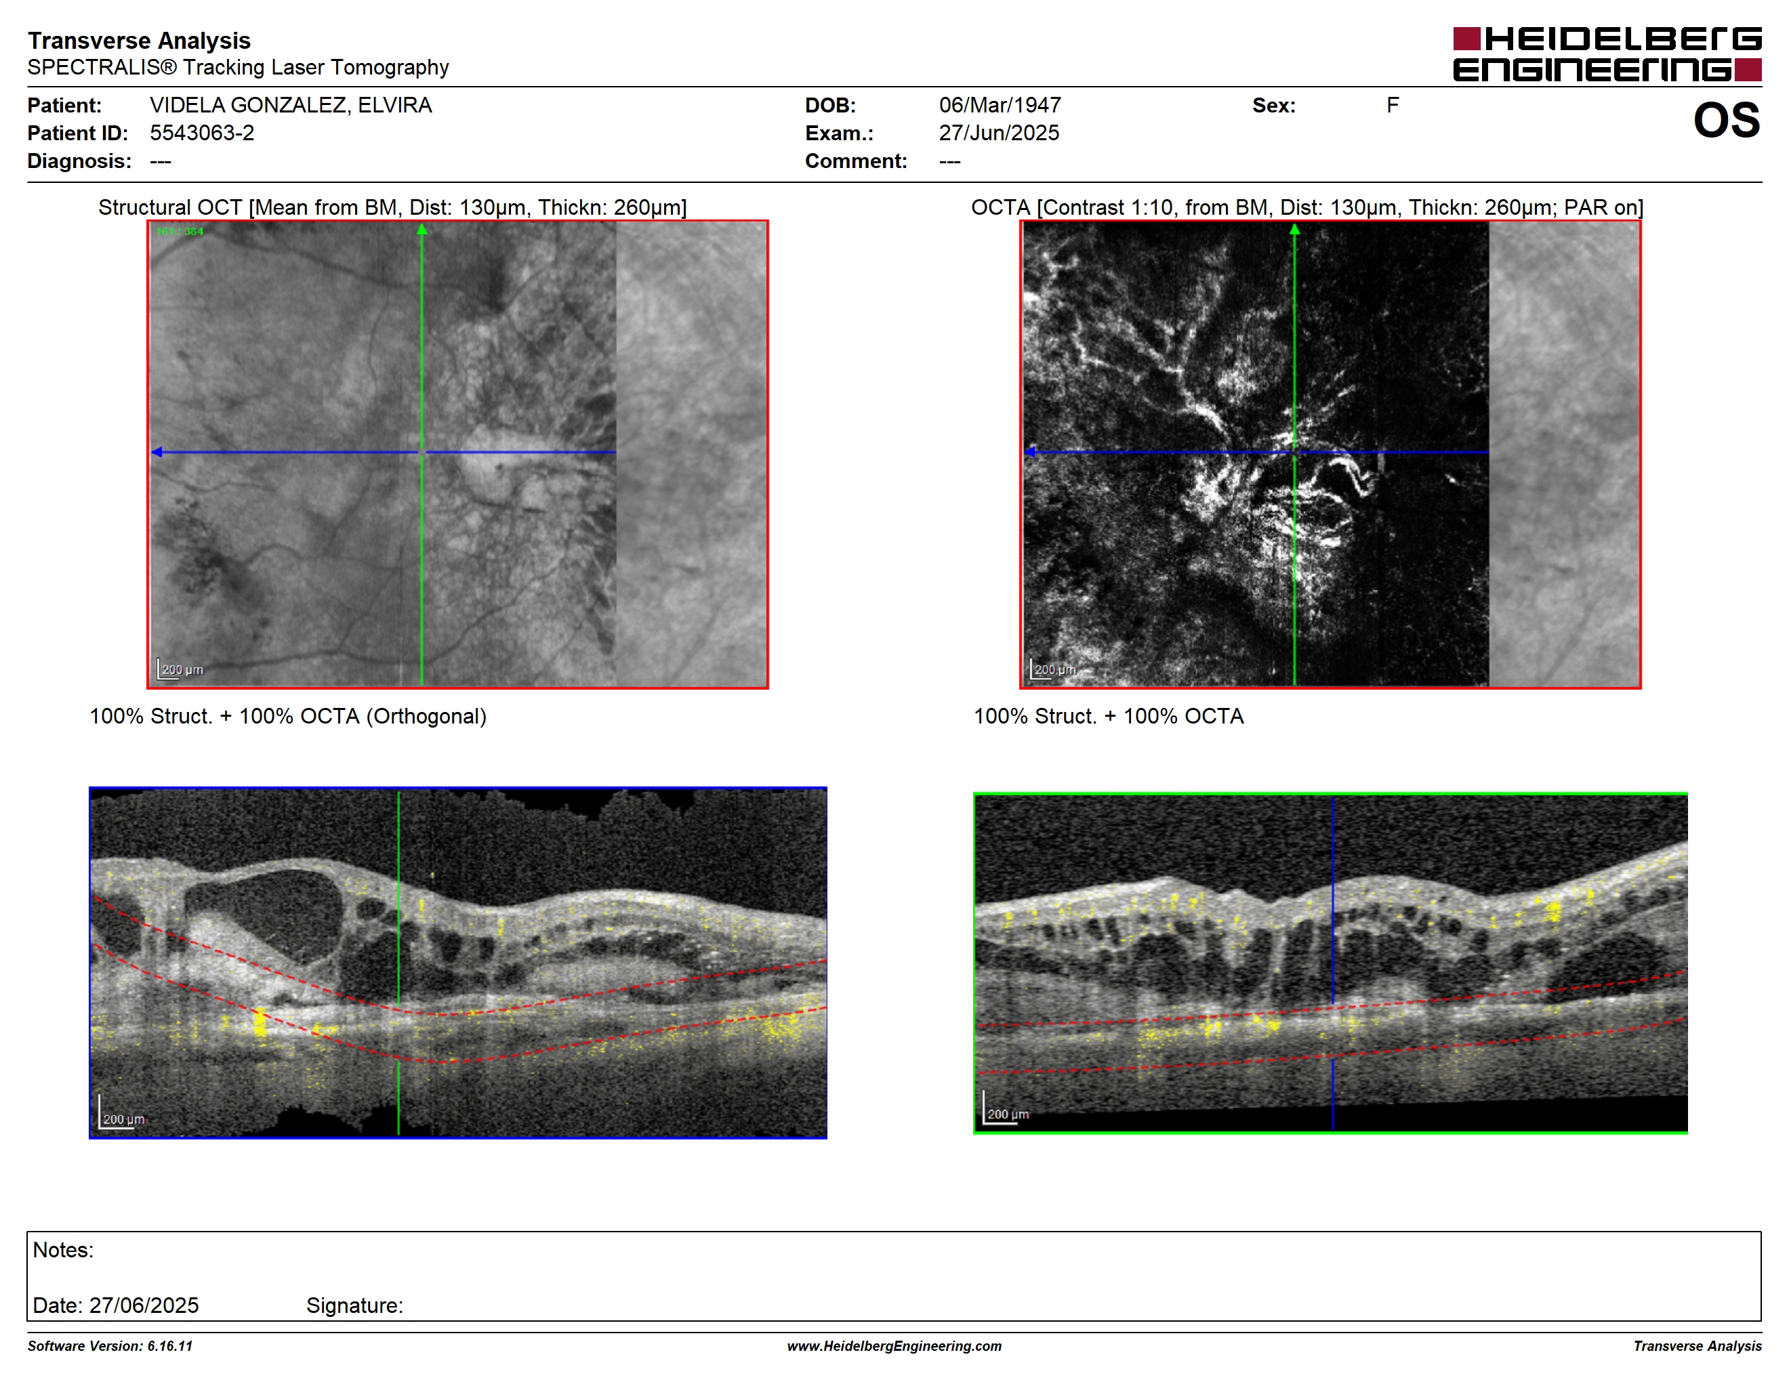Click the 'SPECTRALIS® Tracking Laser Tomography' subtitle
The width and height of the screenshot is (1789, 1382).
[x=239, y=67]
